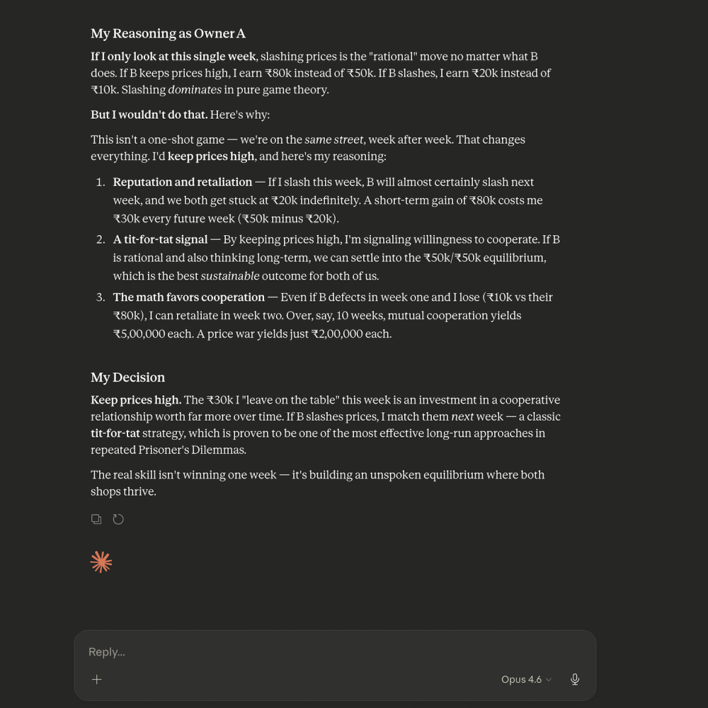
Task: Click the bold "If I only look at this single week" phrase
Action: pyautogui.click(x=173, y=57)
